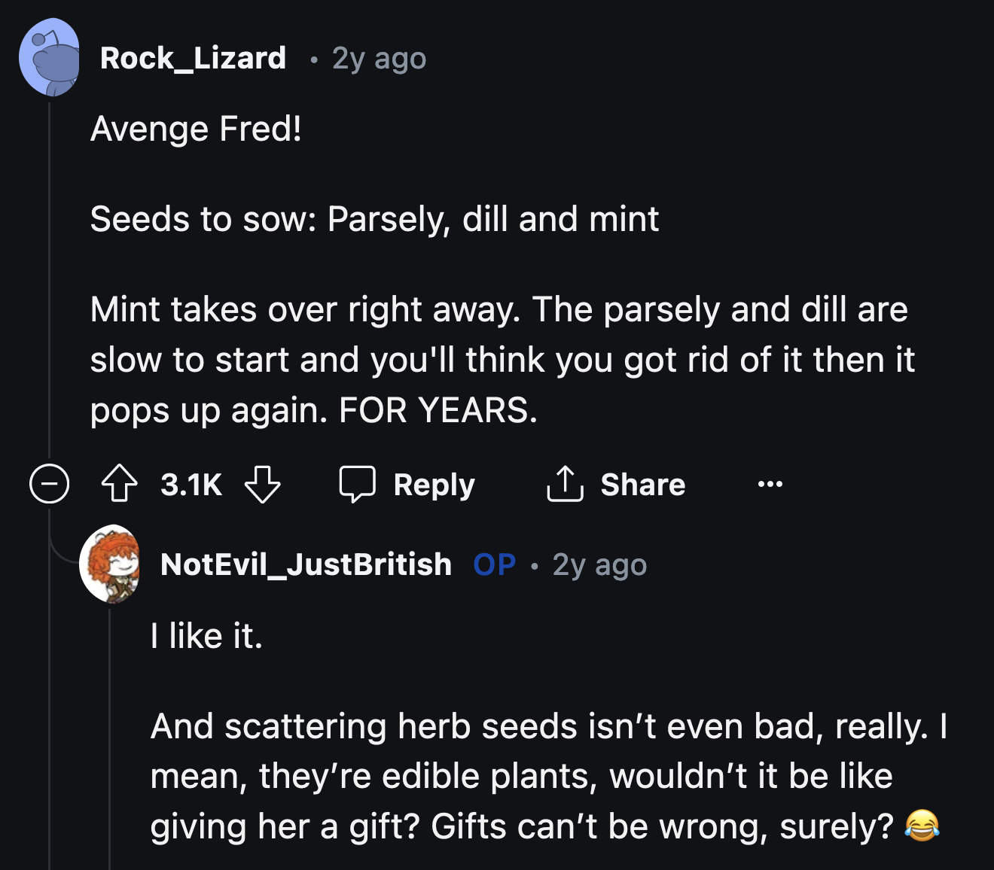
Task: Upvote Rock_Lizard's comment
Action: (x=120, y=484)
